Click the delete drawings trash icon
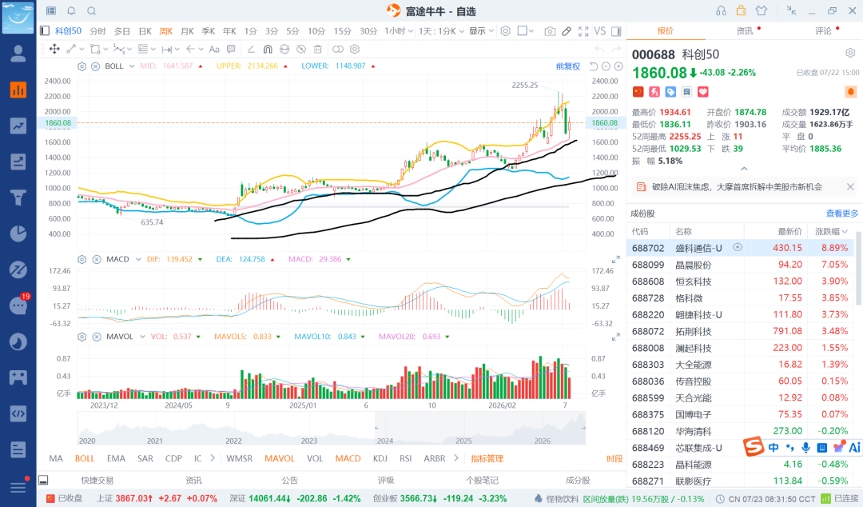863x507 pixels. coord(317,49)
